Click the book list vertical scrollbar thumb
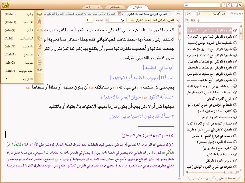This screenshot has width=245, height=183. pyautogui.click(x=241, y=34)
